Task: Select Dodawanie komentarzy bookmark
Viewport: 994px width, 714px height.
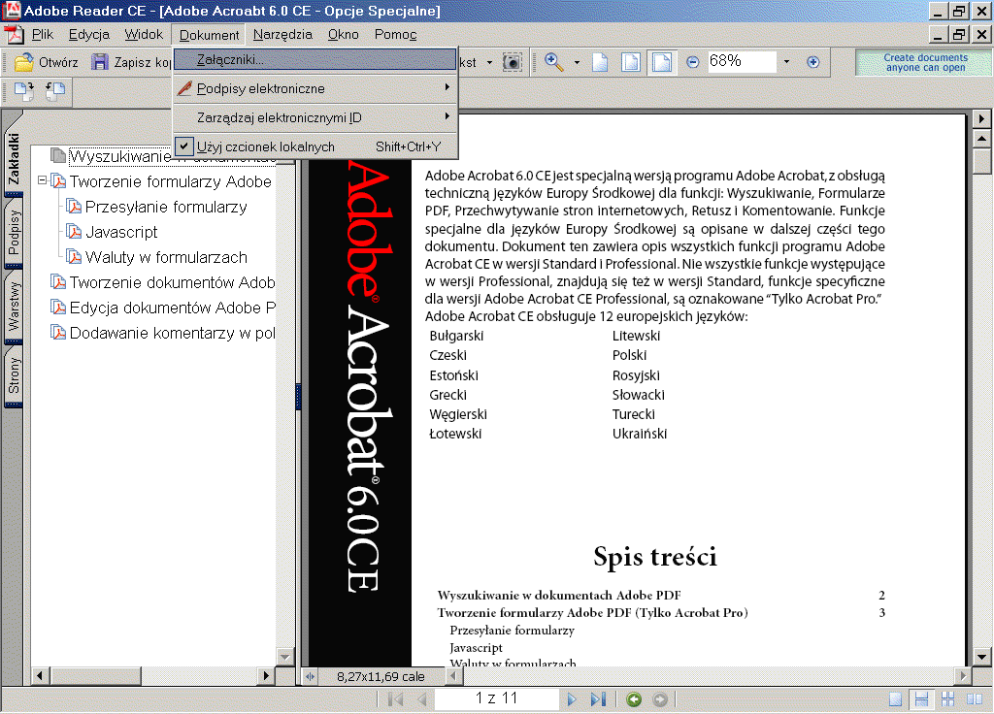Action: (x=172, y=334)
